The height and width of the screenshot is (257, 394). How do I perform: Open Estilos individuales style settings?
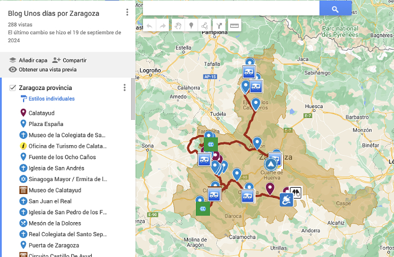pos(47,98)
